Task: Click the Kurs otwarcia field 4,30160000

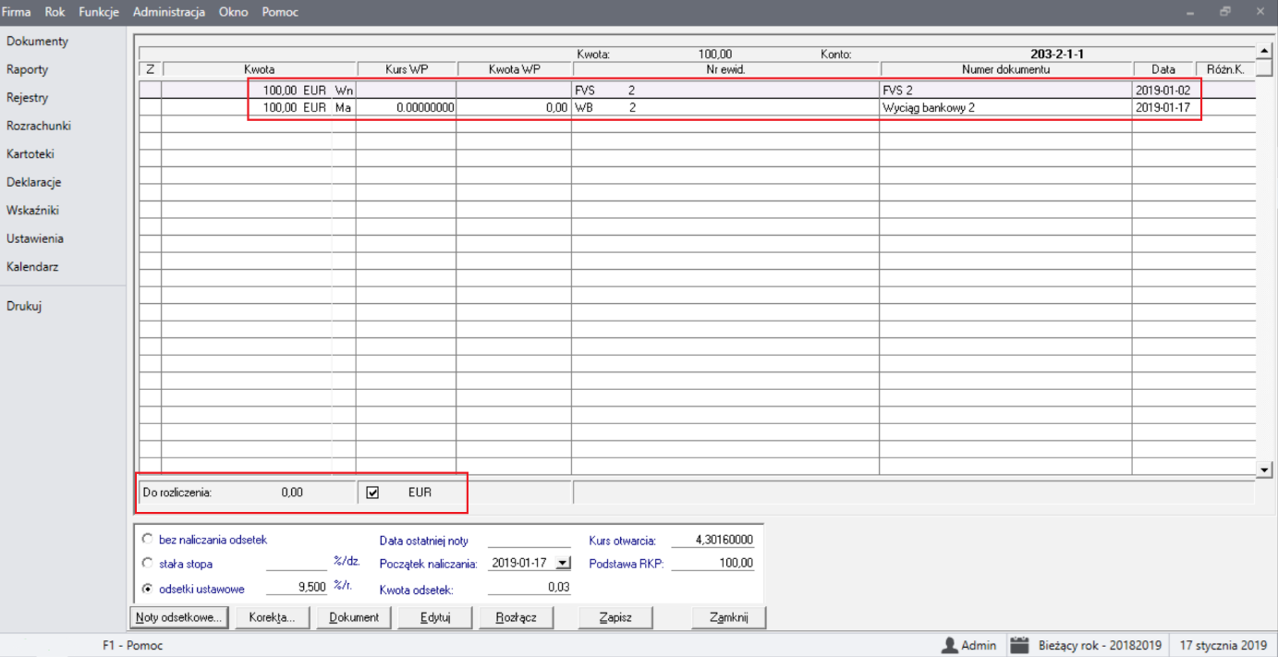Action: click(713, 540)
